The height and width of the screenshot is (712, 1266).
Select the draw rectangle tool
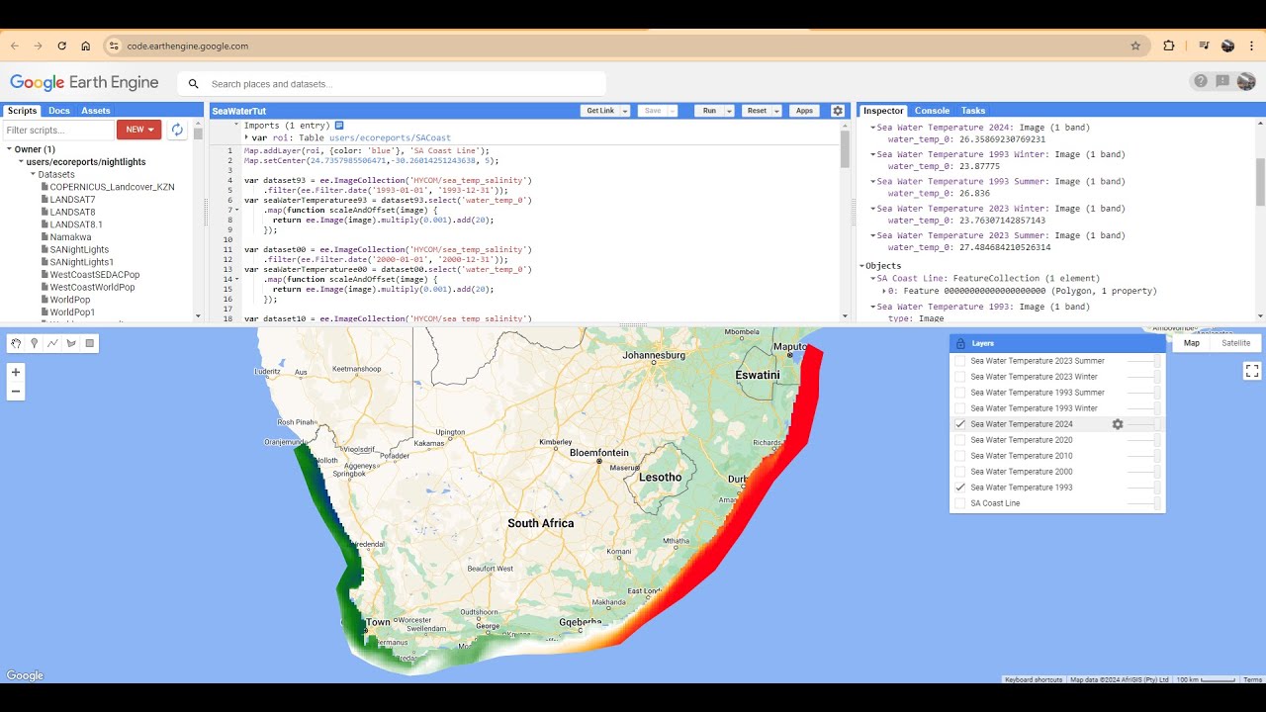click(x=90, y=344)
